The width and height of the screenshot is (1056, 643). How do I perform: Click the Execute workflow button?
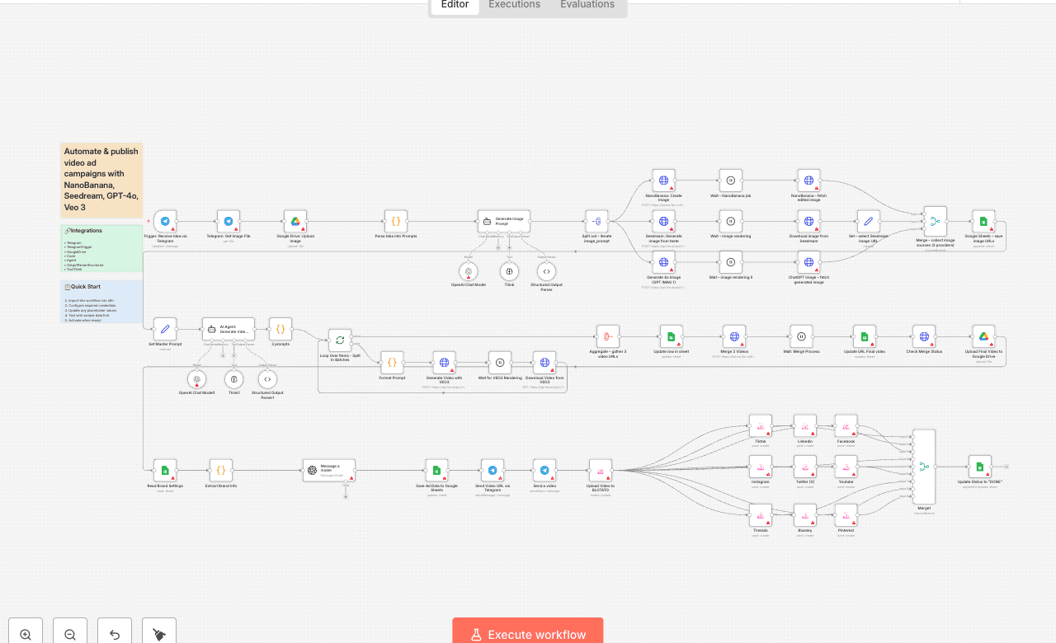[x=527, y=634]
